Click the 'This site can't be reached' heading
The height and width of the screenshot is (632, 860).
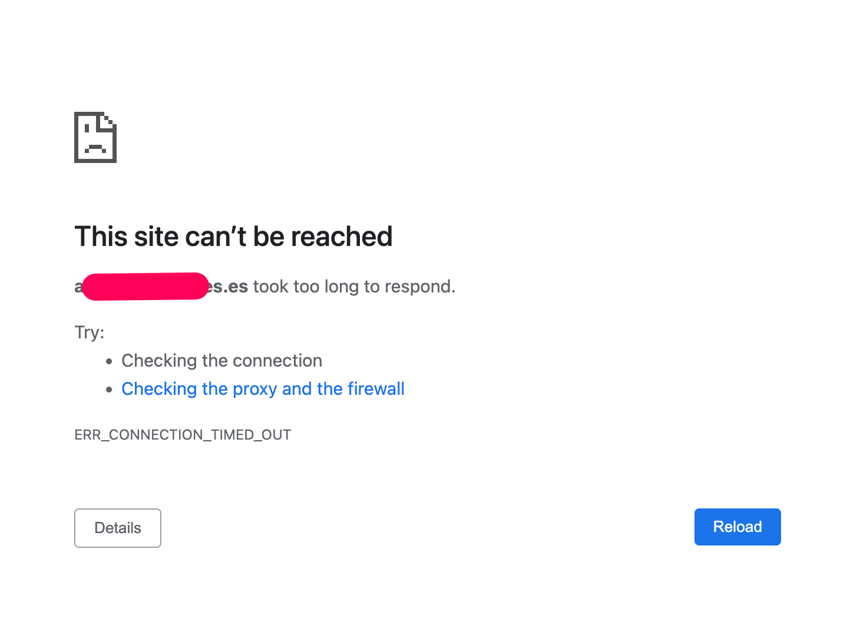click(x=233, y=237)
